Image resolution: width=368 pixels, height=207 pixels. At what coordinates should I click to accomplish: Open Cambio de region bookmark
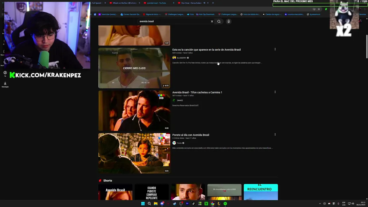pos(272,14)
